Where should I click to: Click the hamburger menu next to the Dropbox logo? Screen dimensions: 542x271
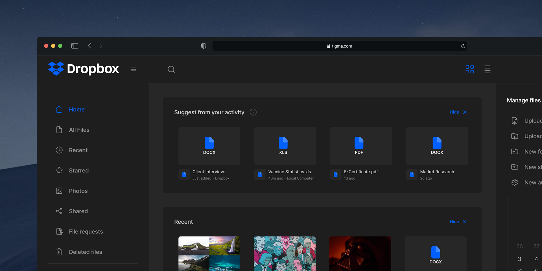tap(133, 69)
